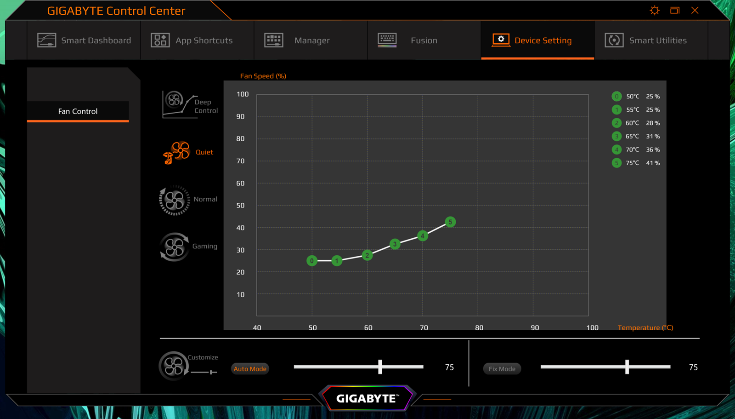Click legend marker 0 for 50°C
The width and height of the screenshot is (735, 419).
click(616, 97)
